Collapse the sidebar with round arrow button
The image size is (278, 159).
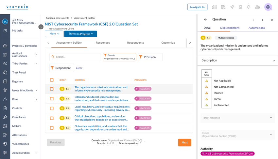coord(41,27)
